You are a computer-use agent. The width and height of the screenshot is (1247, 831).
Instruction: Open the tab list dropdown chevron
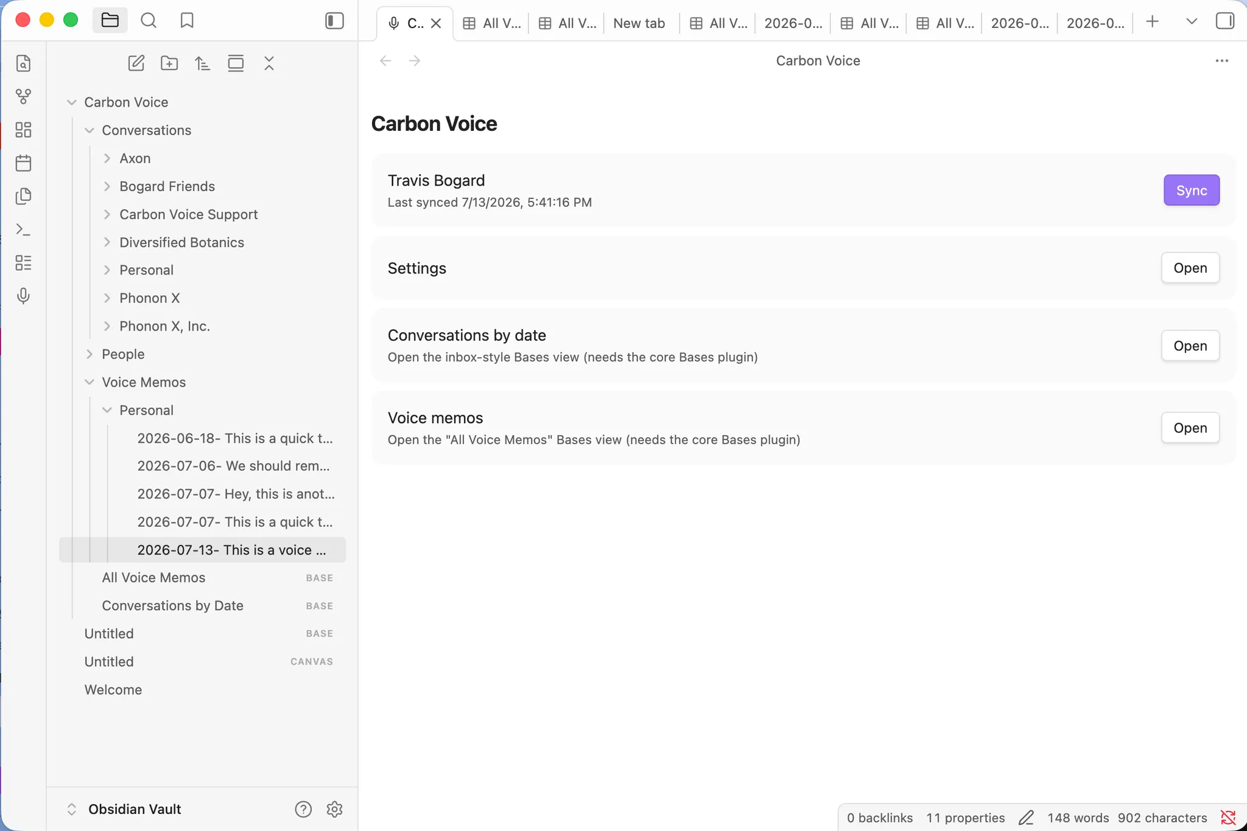pos(1192,22)
